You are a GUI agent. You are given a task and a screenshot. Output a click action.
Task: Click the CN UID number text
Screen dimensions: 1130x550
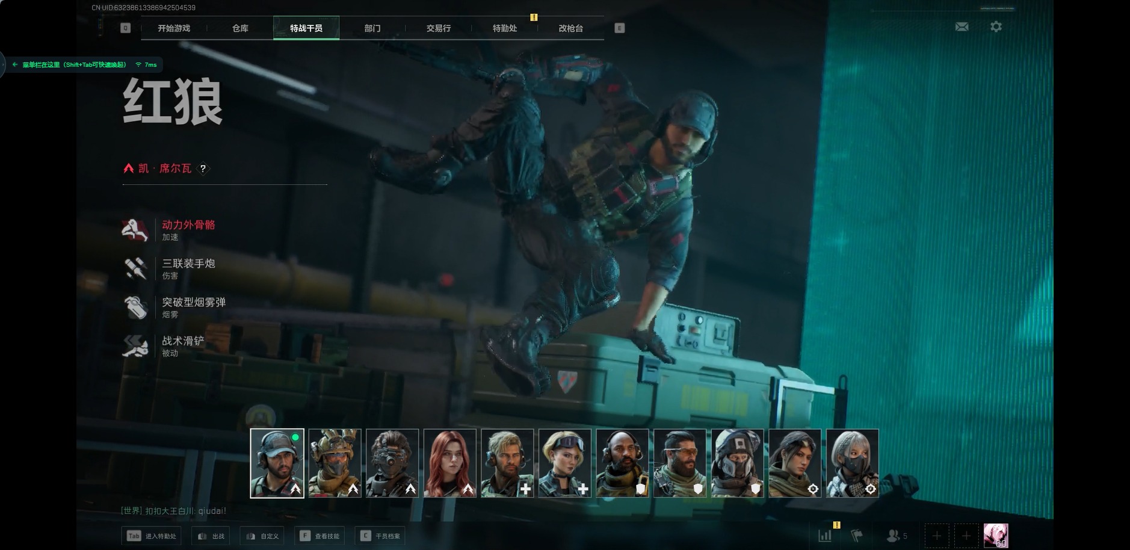(143, 8)
